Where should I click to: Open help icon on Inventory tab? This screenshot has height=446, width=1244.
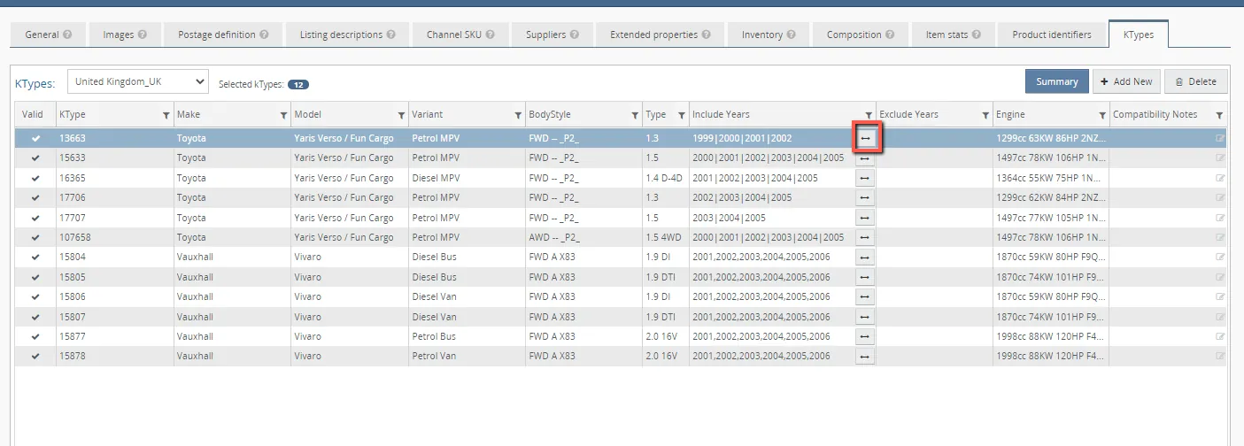pyautogui.click(x=791, y=35)
